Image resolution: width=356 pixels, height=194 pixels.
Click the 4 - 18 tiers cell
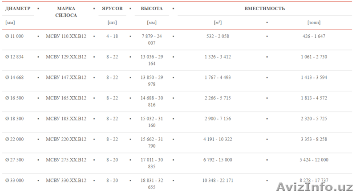tap(112, 36)
